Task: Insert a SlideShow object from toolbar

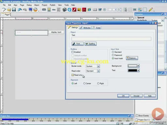Action: pos(79,10)
